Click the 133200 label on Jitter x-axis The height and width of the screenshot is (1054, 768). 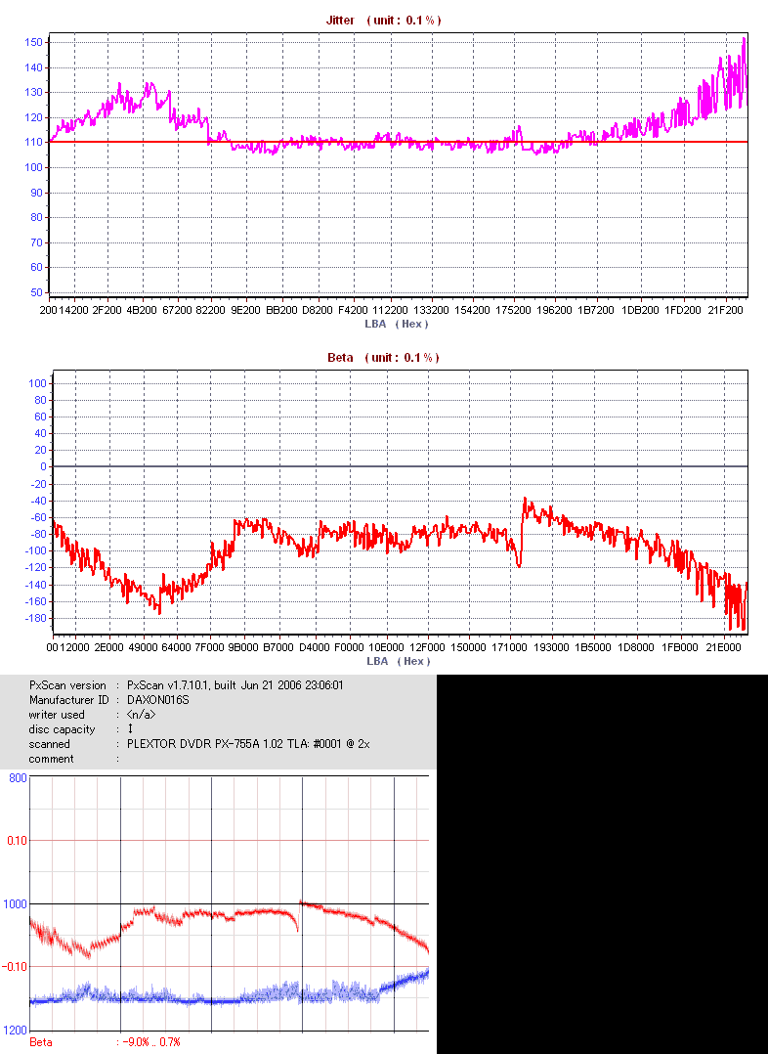(431, 311)
